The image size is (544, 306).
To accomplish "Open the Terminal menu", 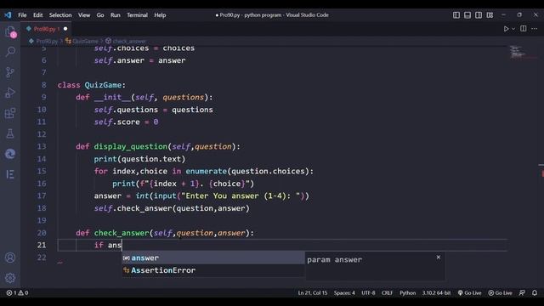I will (137, 15).
